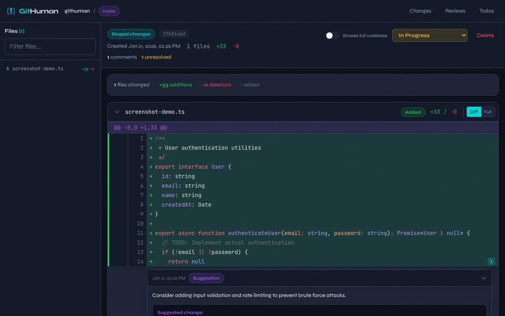Open the Reviews section
505x316 pixels.
point(455,11)
